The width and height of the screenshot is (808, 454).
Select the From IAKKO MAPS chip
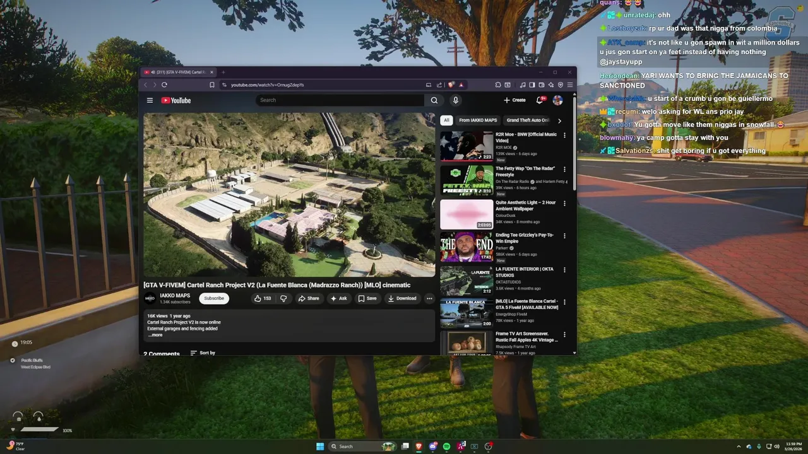pos(478,120)
